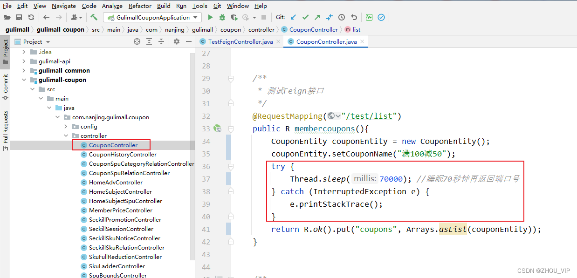This screenshot has height=278, width=577.
Task: Collapse all in Project panel
Action: 161,41
